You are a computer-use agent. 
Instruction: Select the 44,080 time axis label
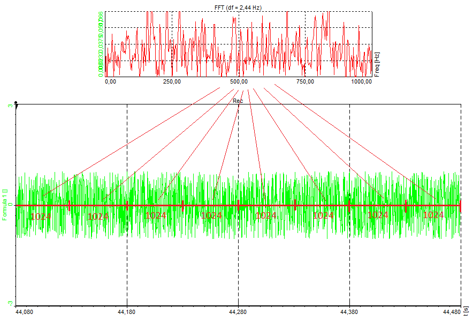coord(24,312)
